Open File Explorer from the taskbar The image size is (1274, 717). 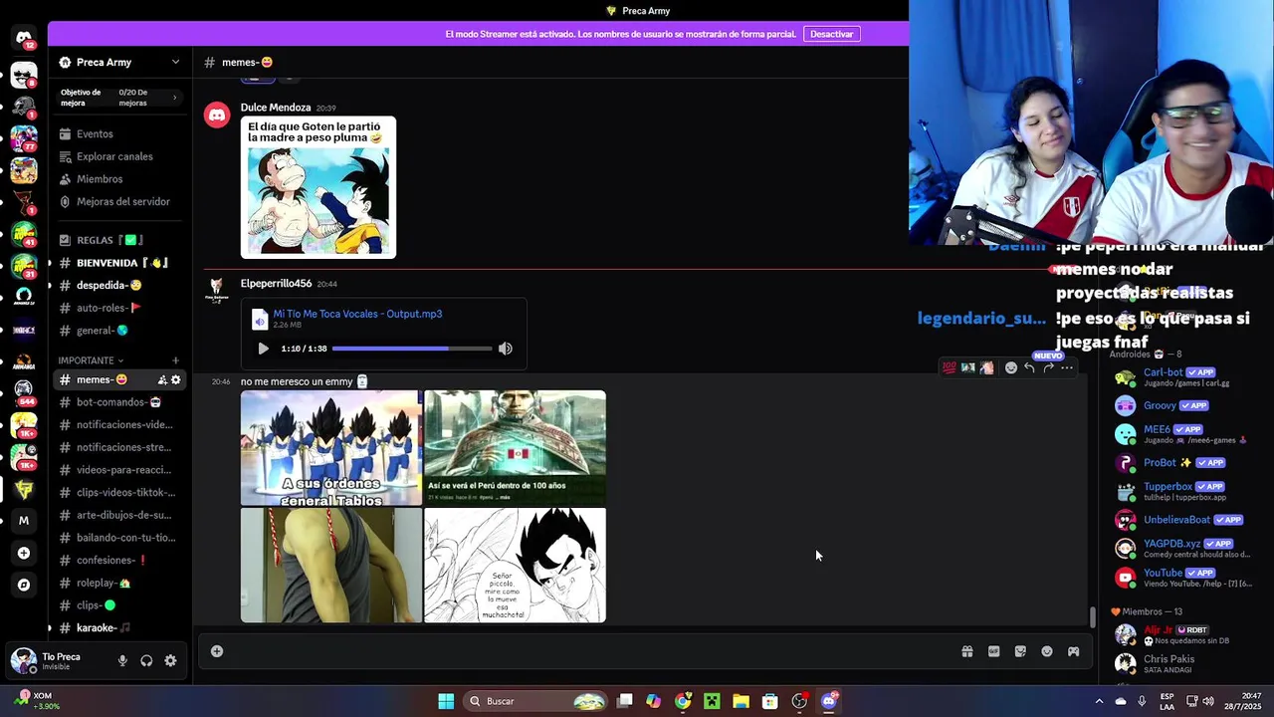click(741, 701)
